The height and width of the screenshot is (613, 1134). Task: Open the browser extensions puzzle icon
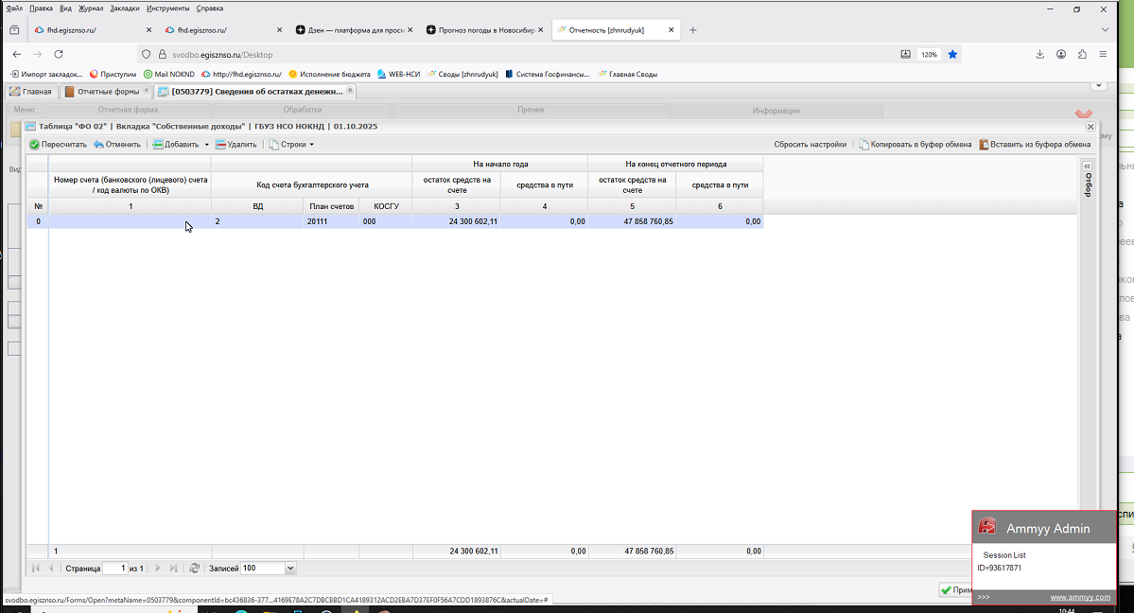pos(1082,54)
